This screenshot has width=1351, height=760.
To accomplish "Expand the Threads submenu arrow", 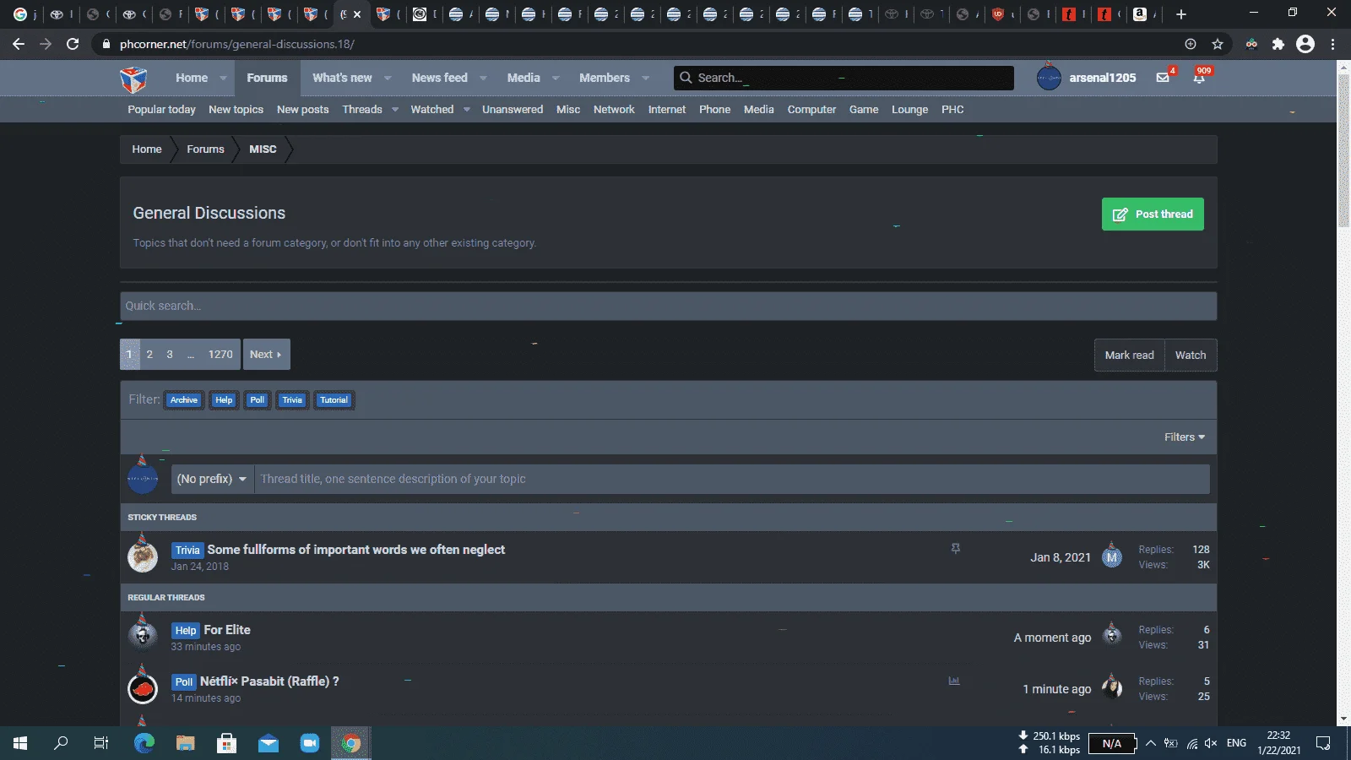I will click(394, 110).
